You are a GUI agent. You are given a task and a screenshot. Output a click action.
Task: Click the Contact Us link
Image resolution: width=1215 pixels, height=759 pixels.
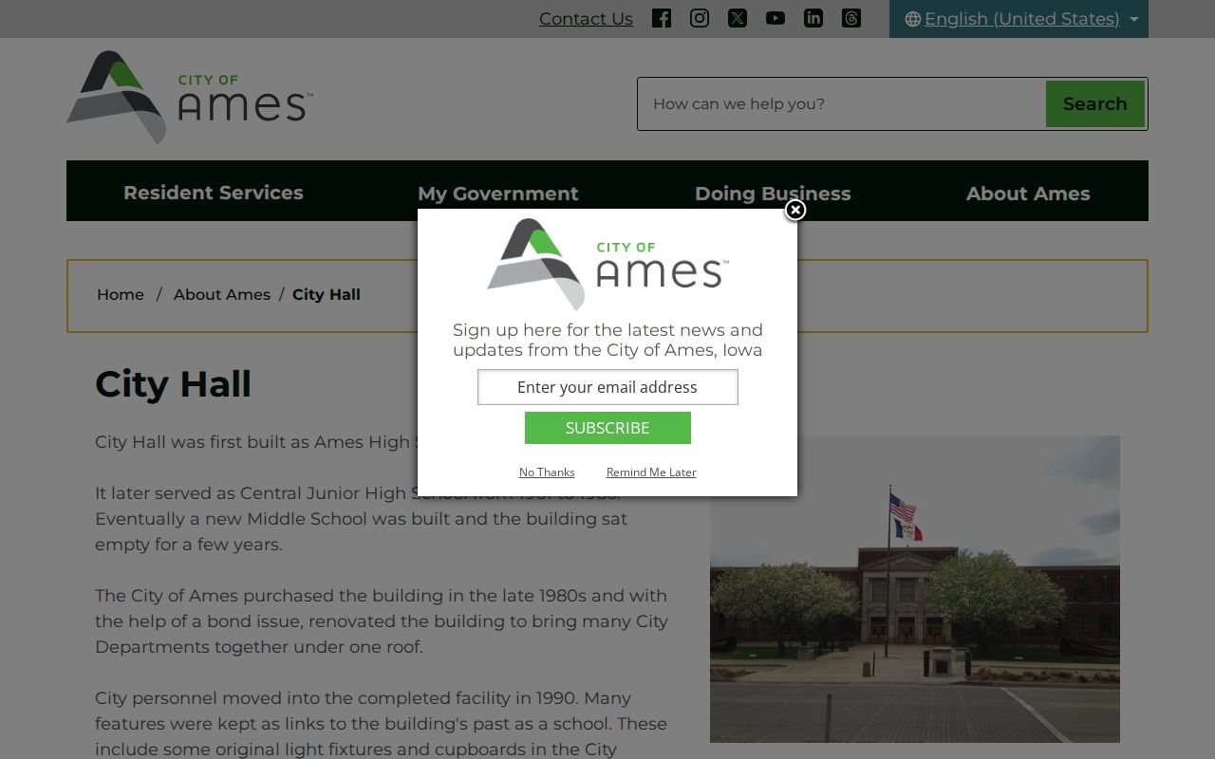[586, 19]
